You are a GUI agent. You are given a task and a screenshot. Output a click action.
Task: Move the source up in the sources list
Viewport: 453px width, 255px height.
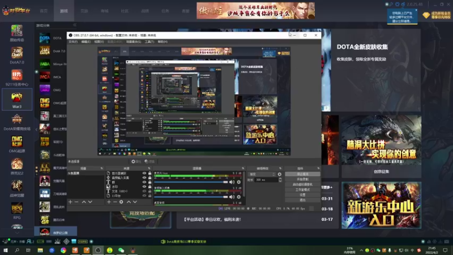coord(129,202)
